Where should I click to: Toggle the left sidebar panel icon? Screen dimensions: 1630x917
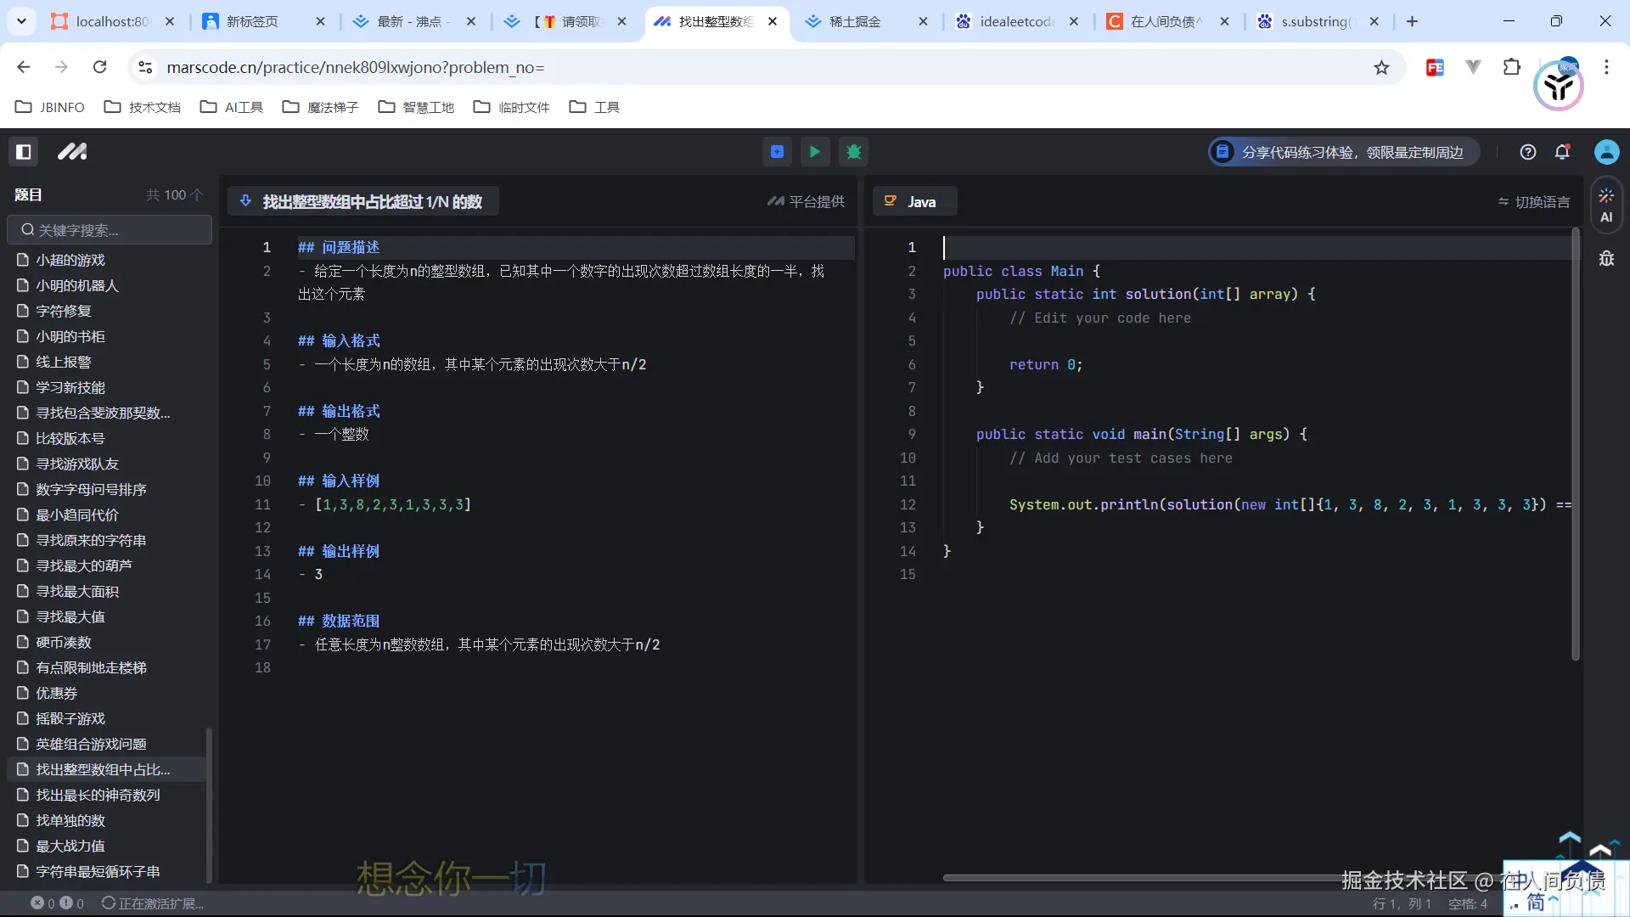pos(24,152)
